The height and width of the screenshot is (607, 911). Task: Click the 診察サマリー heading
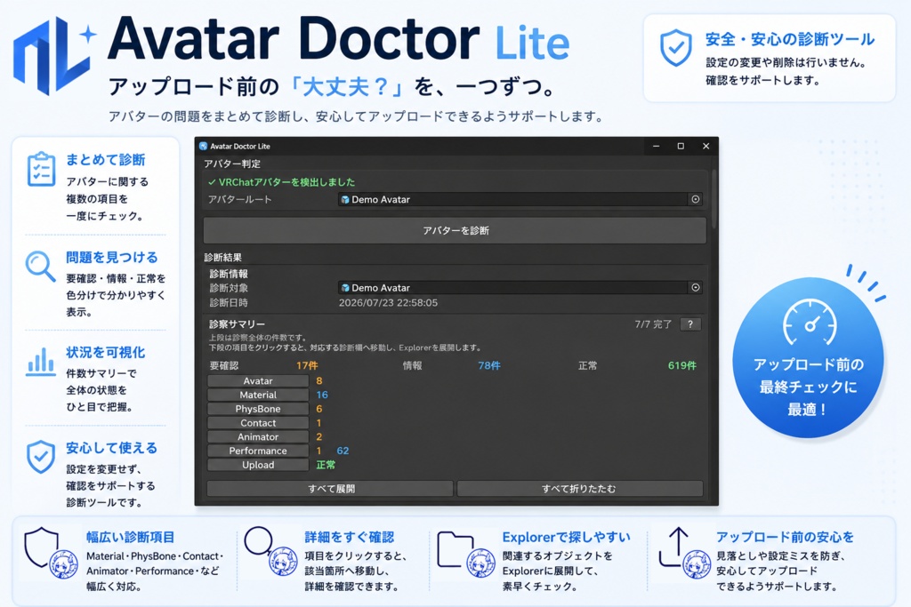[237, 323]
